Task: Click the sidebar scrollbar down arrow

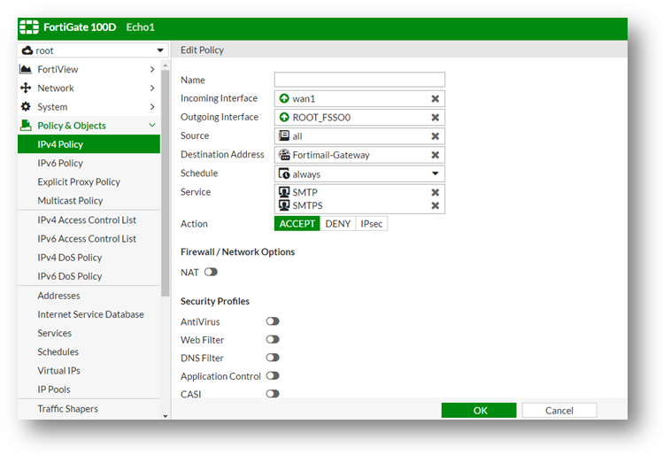Action: pos(165,416)
